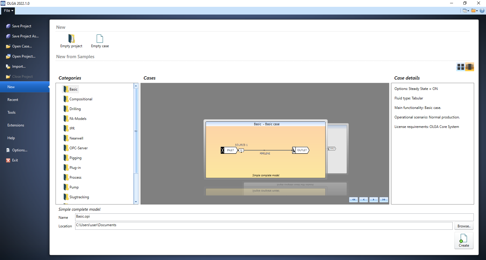Click categories list scroll up arrow
This screenshot has height=260, width=486.
pos(136,86)
